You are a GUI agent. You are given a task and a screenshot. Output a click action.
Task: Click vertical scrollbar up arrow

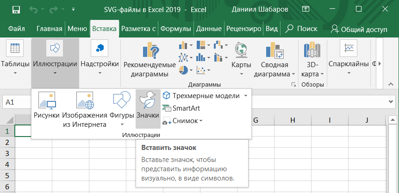click(393, 120)
